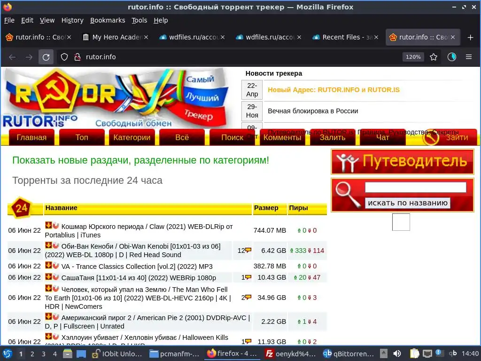Go forward to next page

(x=29, y=57)
